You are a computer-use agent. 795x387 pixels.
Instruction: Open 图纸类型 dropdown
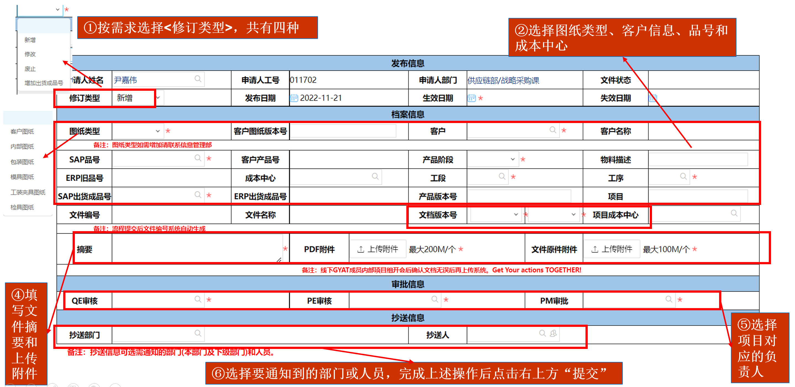click(138, 131)
